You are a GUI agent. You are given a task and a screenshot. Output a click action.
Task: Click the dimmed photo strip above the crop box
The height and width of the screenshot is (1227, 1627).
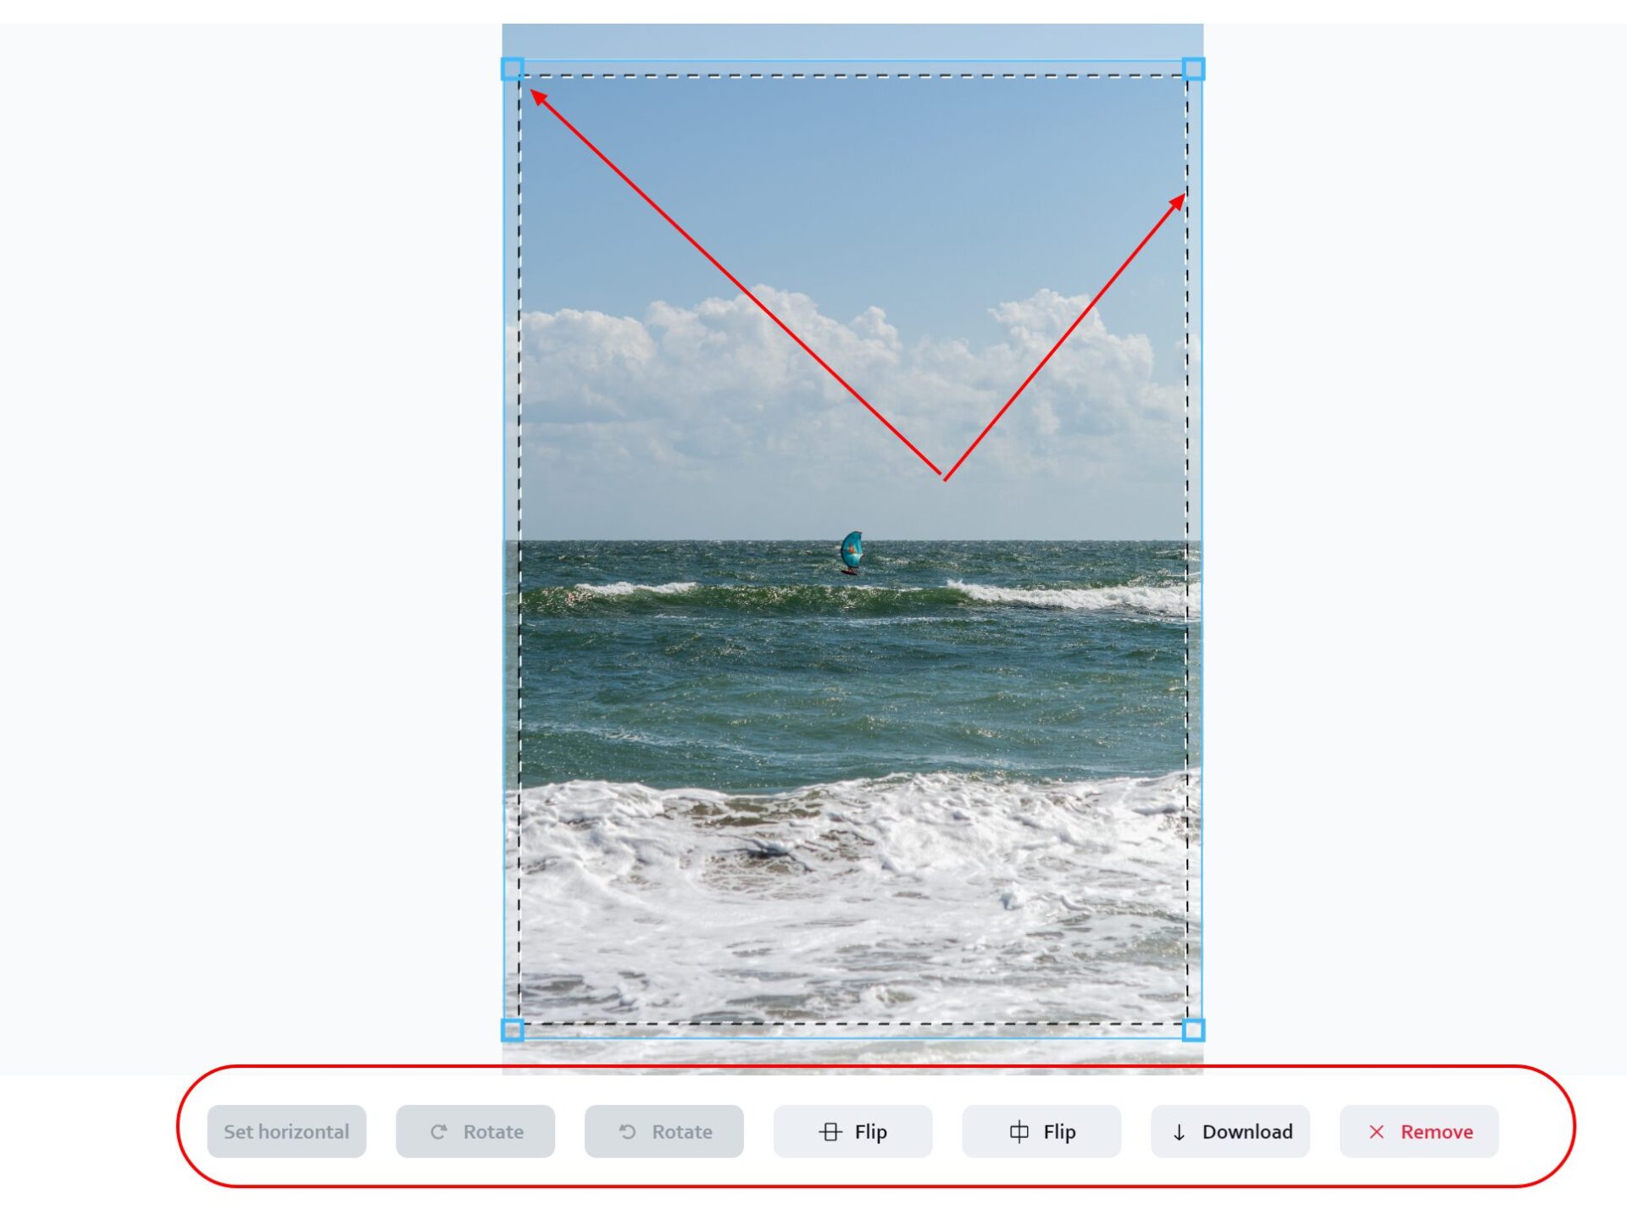coord(852,41)
